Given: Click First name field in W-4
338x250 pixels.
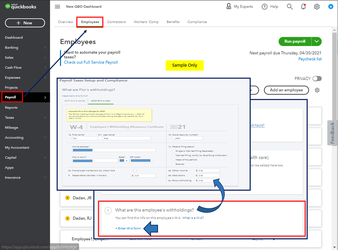Looking at the screenshot, I should (x=85, y=138).
